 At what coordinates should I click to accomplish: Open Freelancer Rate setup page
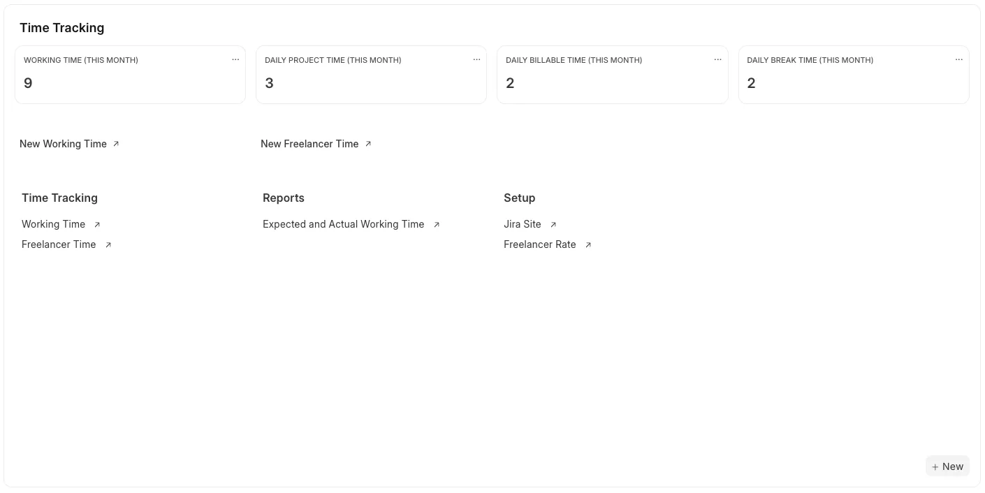(539, 244)
